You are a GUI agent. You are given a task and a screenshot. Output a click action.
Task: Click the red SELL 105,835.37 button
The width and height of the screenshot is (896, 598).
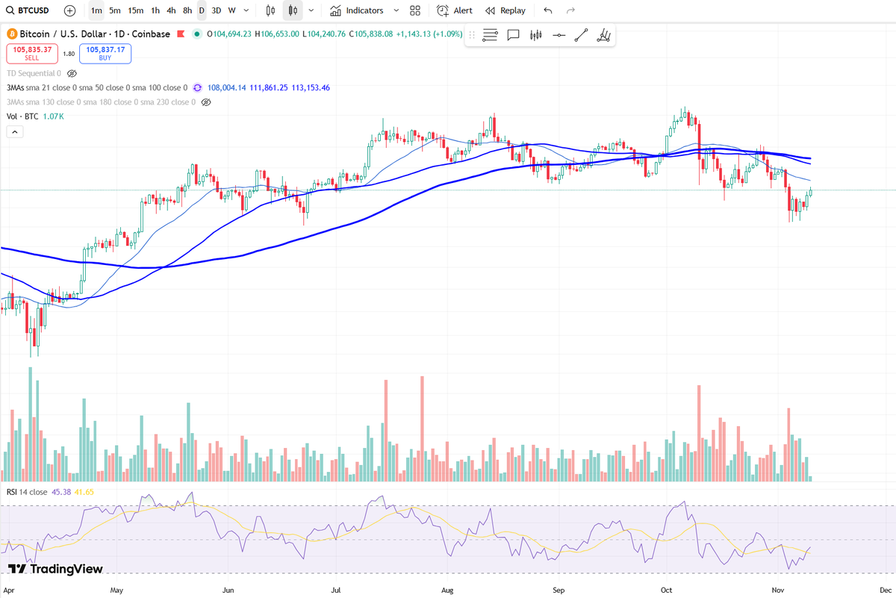tap(32, 53)
